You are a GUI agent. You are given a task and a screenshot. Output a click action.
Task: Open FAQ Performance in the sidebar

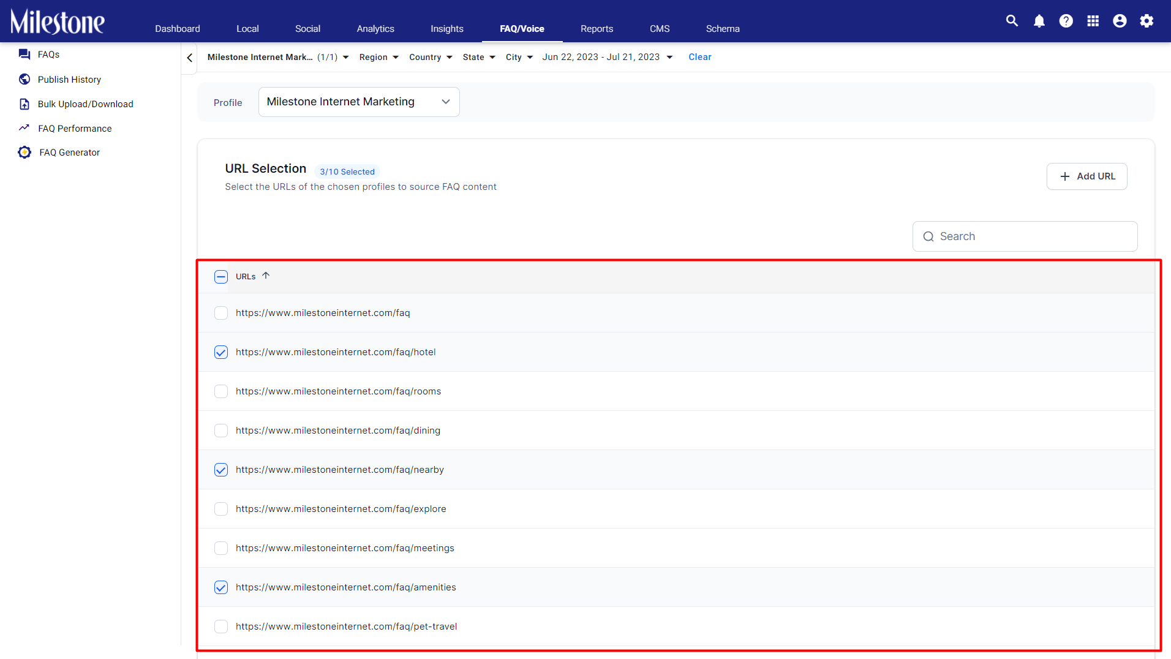(75, 129)
